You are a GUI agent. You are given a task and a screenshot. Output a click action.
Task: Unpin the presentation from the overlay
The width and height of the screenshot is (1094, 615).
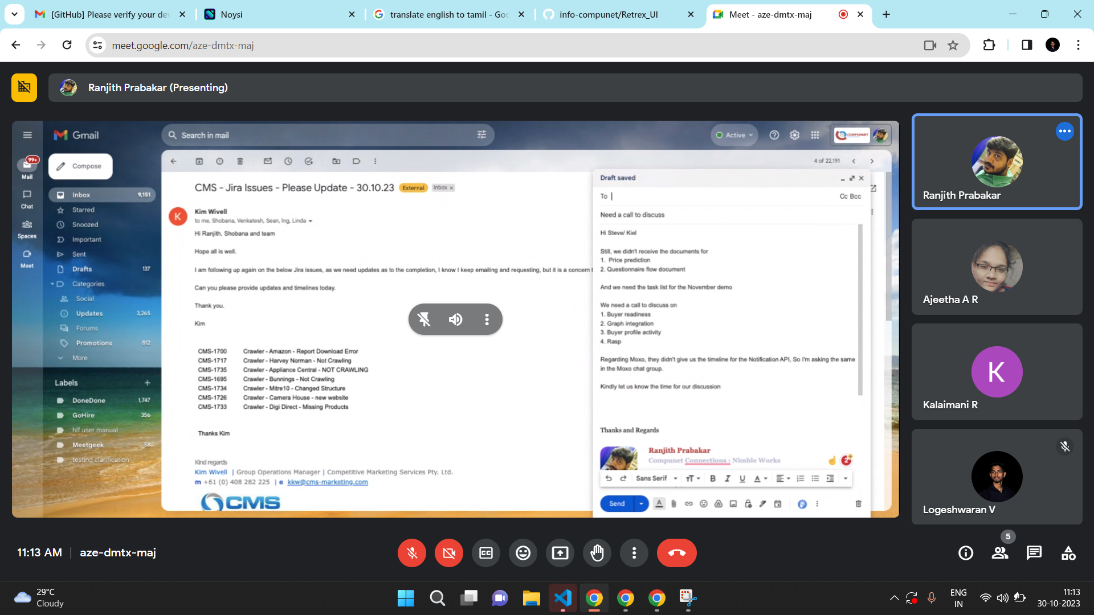(x=424, y=319)
